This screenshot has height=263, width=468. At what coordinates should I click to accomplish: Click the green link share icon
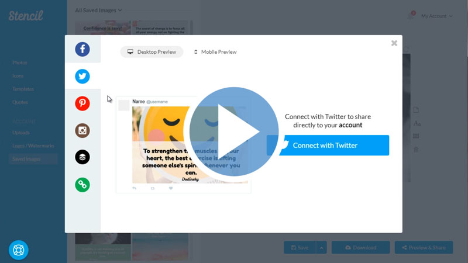[x=82, y=185]
